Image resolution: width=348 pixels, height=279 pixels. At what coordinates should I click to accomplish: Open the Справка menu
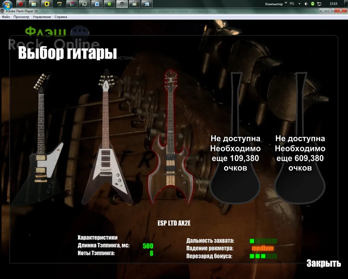click(x=61, y=17)
